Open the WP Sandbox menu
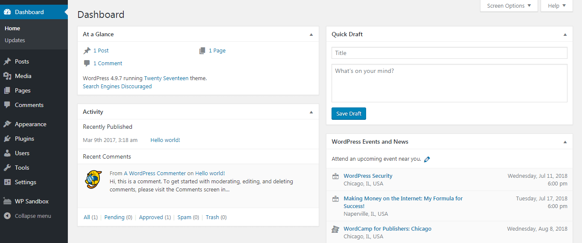 [34, 201]
